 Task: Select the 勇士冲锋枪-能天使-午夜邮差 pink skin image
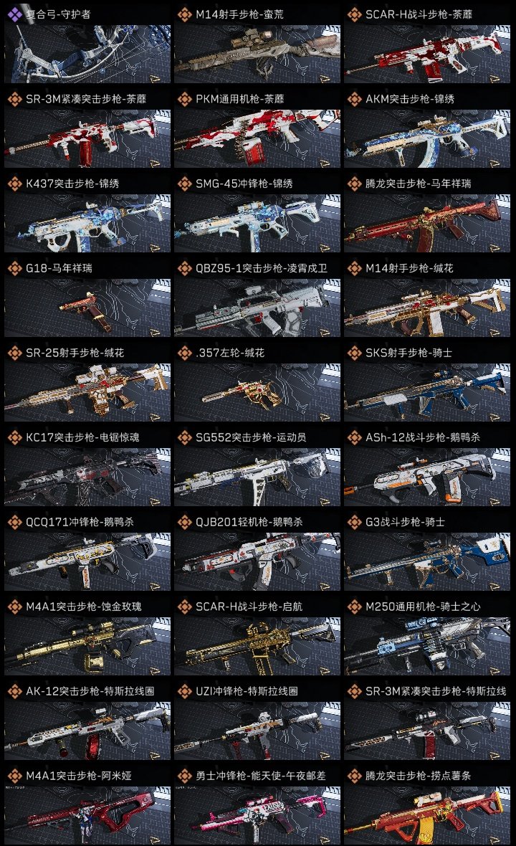257,816
